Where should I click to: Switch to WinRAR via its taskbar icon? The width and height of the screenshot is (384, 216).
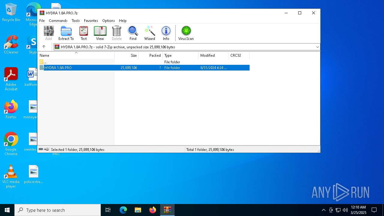point(167,210)
